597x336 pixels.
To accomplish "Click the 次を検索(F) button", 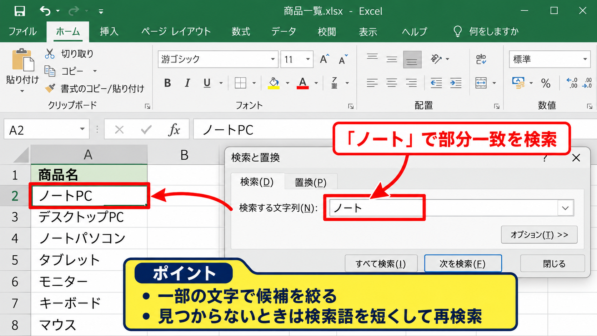I will 463,264.
